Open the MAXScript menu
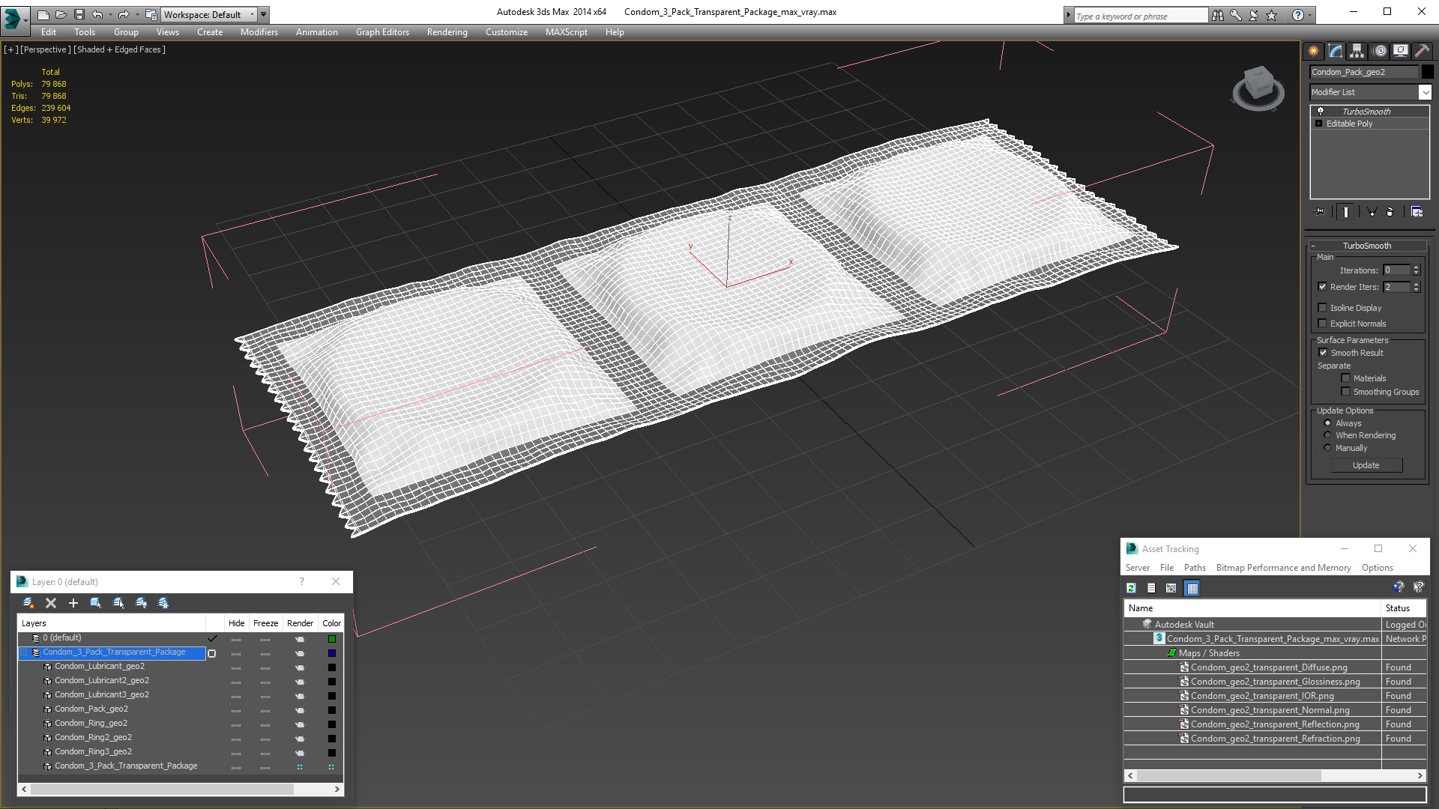 tap(566, 32)
